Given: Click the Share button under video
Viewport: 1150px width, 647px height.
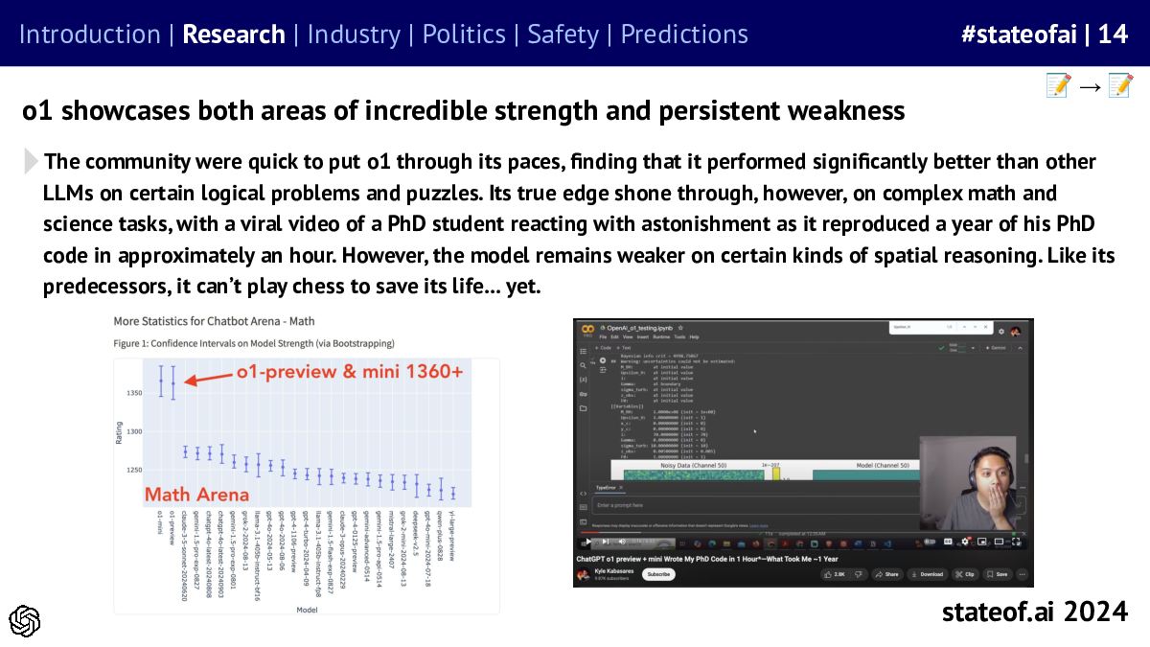Looking at the screenshot, I should (x=887, y=574).
